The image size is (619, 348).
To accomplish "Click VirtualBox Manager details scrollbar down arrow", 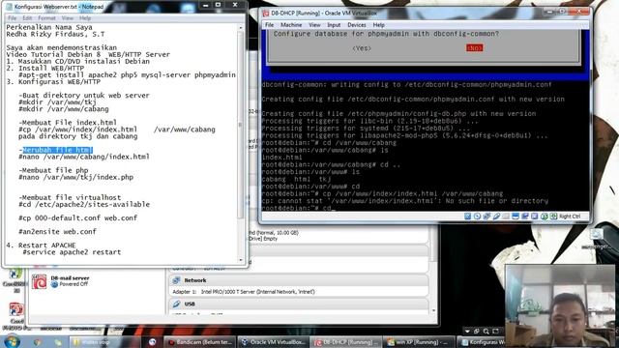I will (434, 311).
